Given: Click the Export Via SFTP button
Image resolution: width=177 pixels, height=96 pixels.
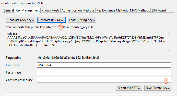Looking at the screenshot, I should 129,88.
